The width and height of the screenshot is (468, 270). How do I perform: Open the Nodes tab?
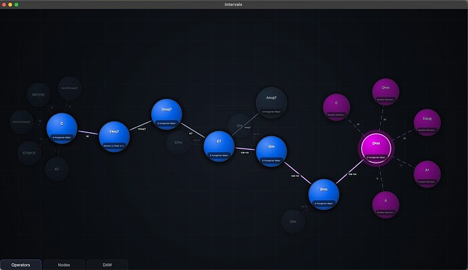[64, 265]
